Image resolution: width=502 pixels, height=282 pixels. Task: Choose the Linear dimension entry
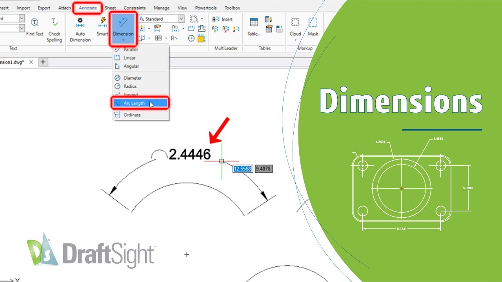[x=129, y=58]
